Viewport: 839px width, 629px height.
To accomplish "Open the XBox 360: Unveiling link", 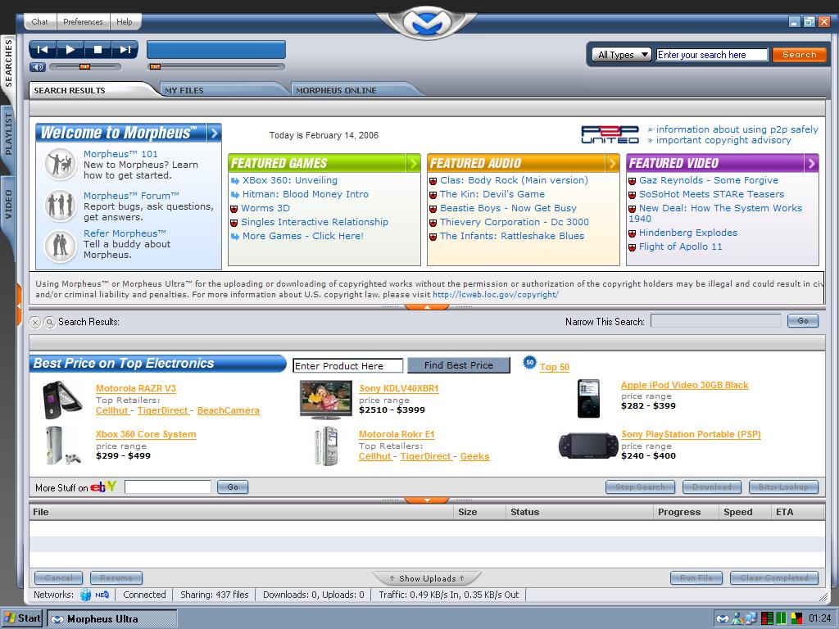I will (289, 180).
